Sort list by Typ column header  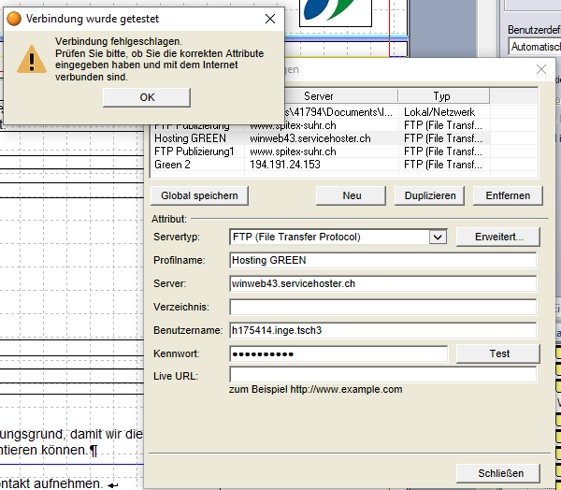pos(441,96)
